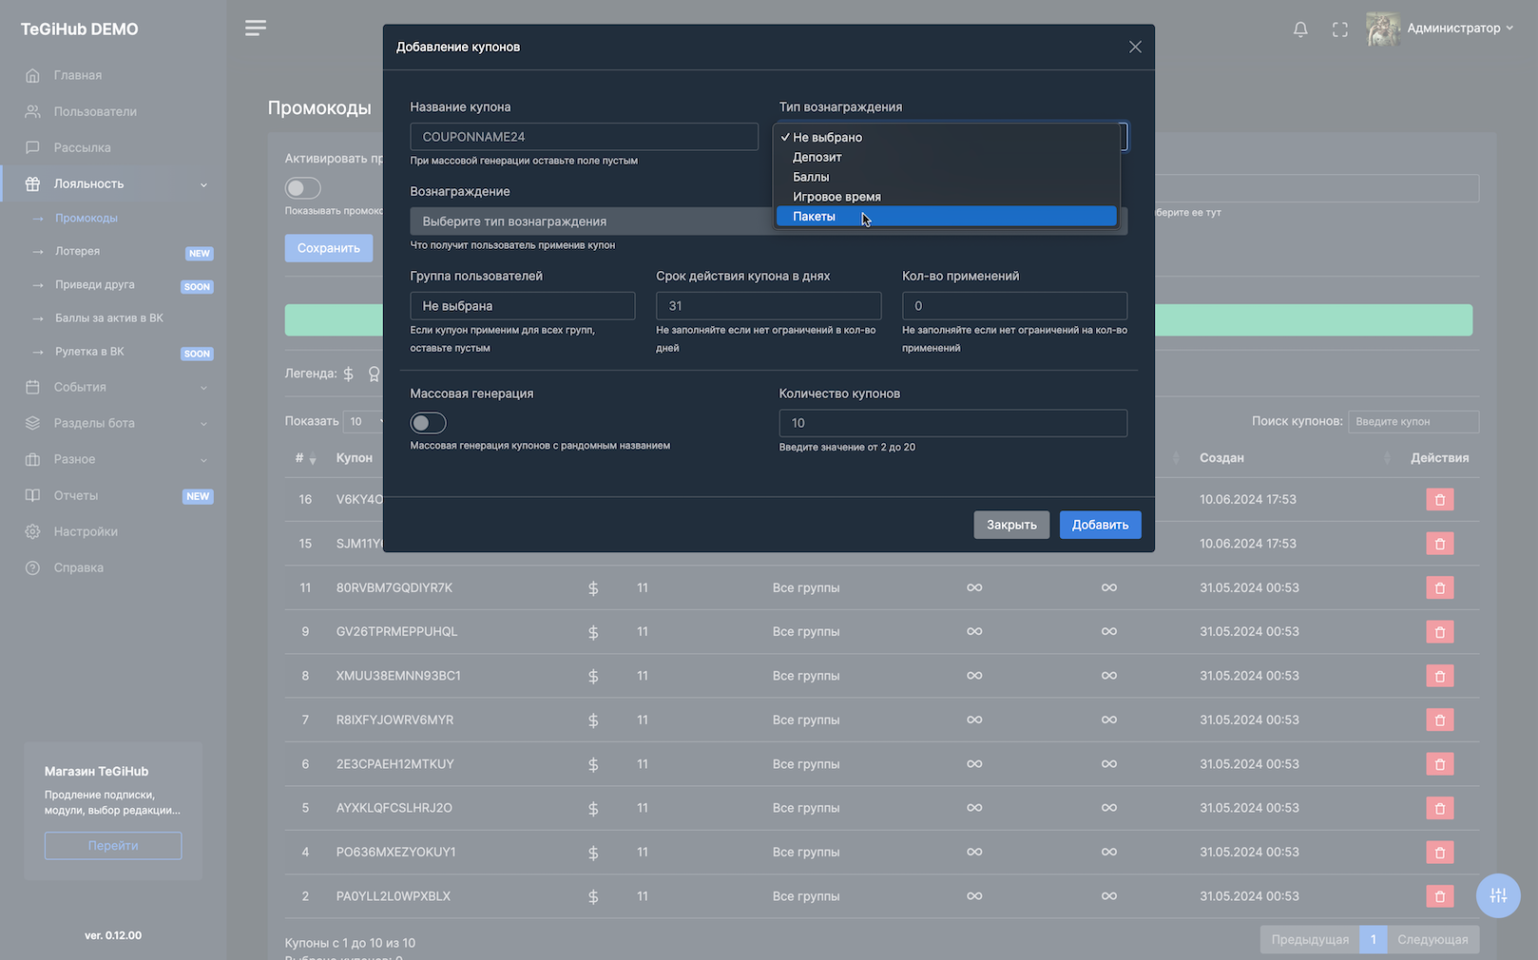Open Приведи друга submenu item
Screen dimensions: 1538x960
tap(94, 284)
